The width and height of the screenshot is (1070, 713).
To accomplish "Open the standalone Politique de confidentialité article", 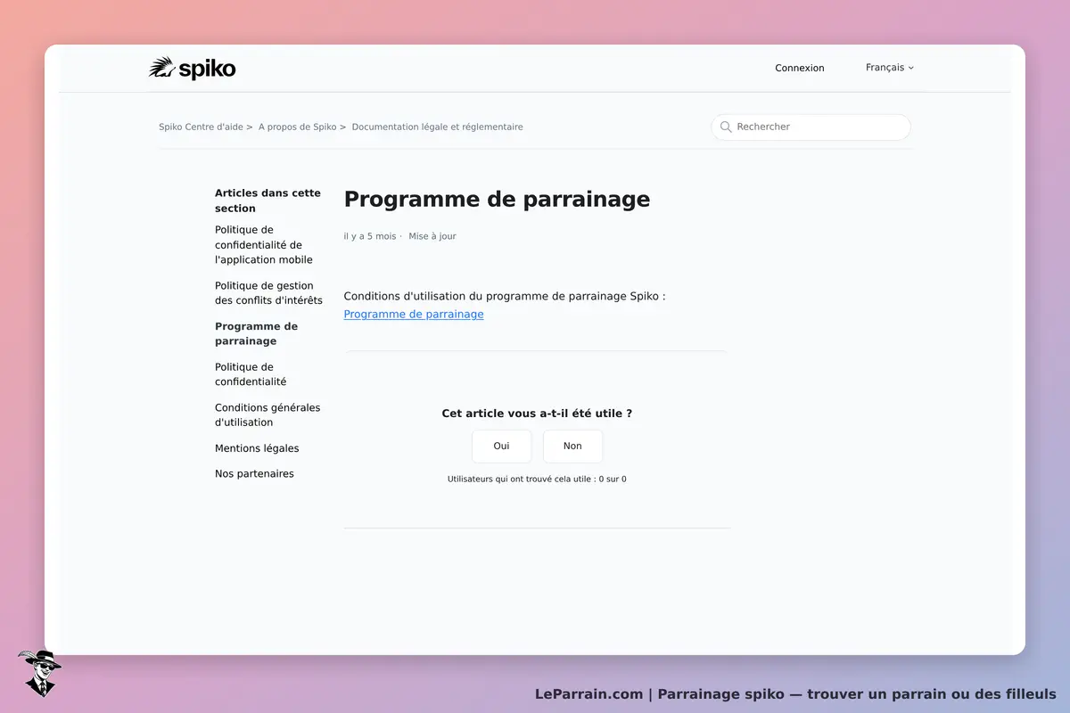I will click(251, 374).
